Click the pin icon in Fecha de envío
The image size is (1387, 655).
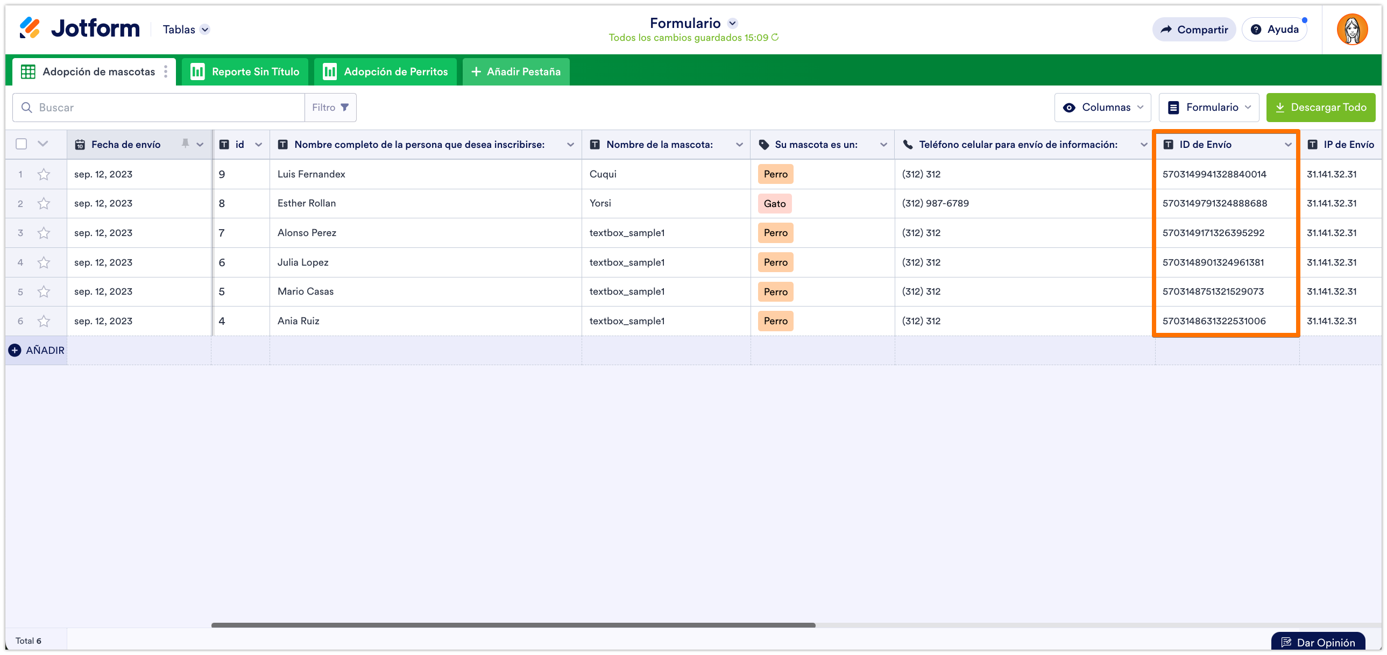185,144
